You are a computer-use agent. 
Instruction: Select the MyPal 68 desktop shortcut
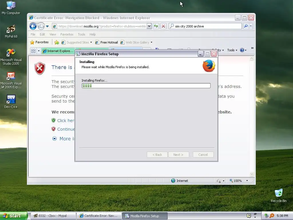(11, 31)
